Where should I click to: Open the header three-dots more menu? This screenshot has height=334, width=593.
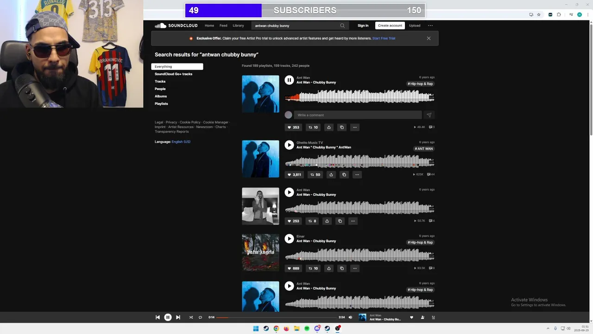[430, 26]
